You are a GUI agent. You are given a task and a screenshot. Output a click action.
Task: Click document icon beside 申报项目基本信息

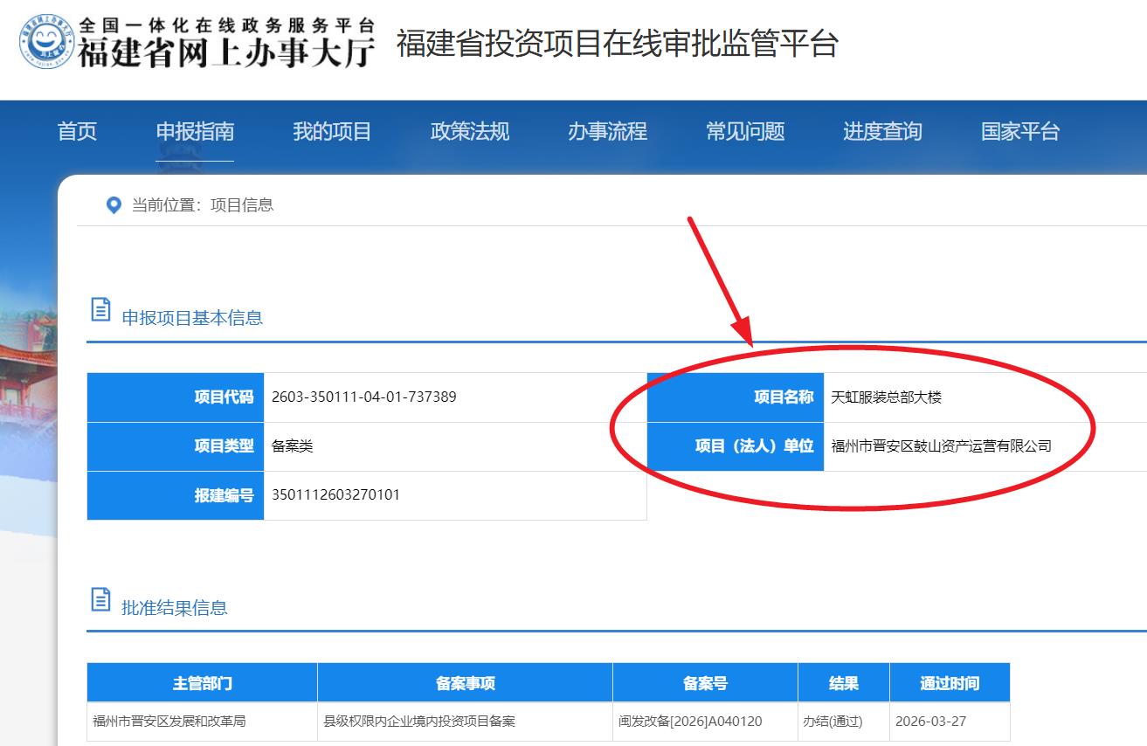(x=101, y=309)
